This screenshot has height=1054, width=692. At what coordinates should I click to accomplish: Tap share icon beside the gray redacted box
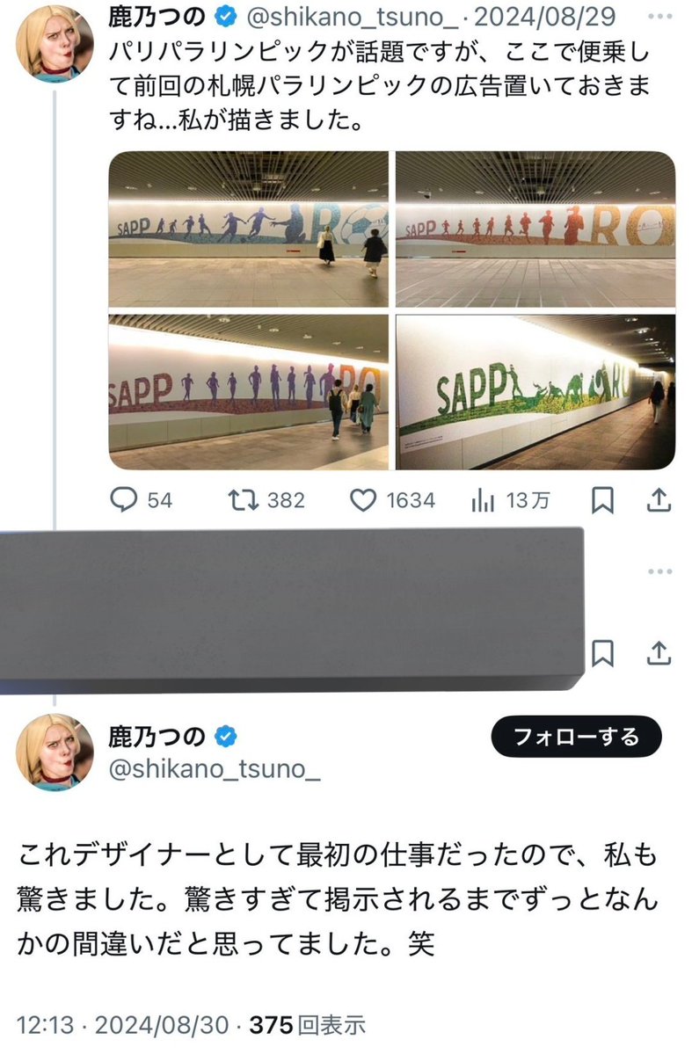pyautogui.click(x=660, y=653)
